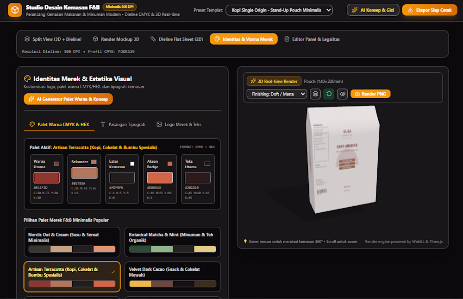
Task: Click Minimalis 300 DPI badge
Action: (x=119, y=7)
